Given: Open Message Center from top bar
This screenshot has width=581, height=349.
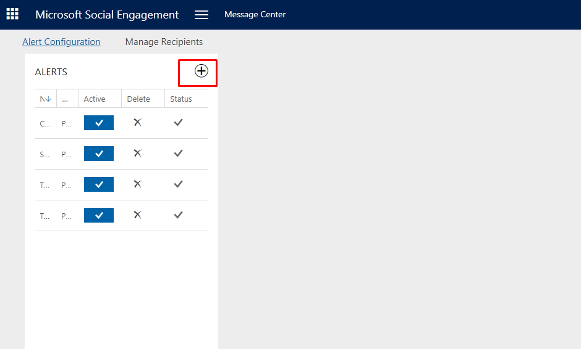Looking at the screenshot, I should [255, 14].
